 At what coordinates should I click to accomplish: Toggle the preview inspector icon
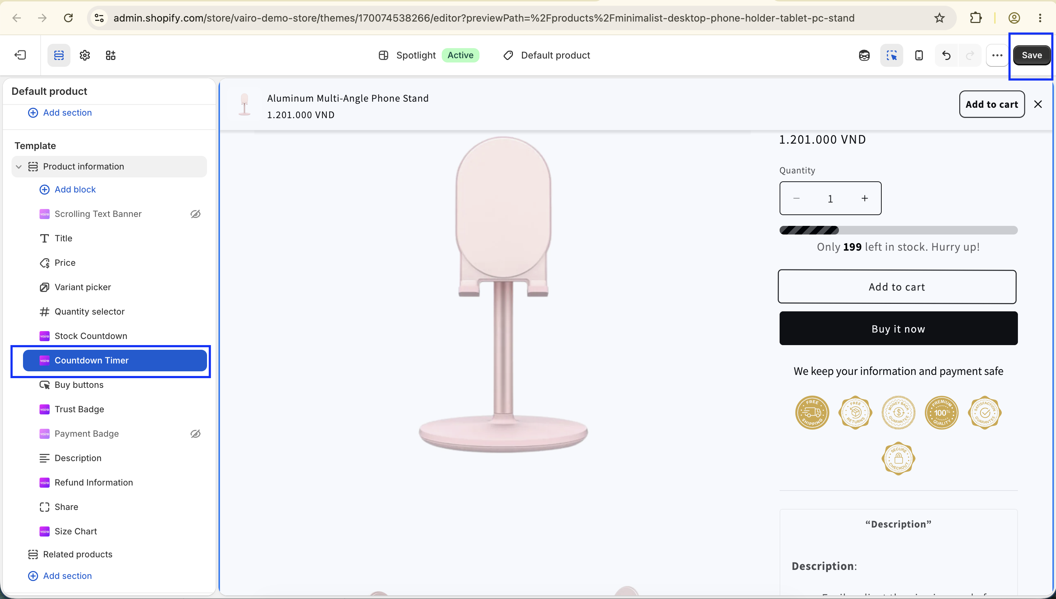pyautogui.click(x=864, y=55)
